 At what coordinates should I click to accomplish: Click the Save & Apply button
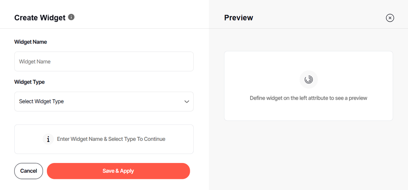pyautogui.click(x=118, y=171)
